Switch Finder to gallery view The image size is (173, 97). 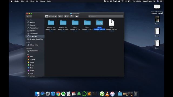tap(55, 16)
